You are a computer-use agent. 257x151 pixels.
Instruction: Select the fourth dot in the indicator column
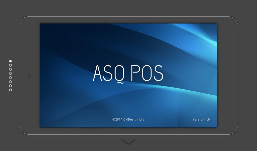[10, 73]
